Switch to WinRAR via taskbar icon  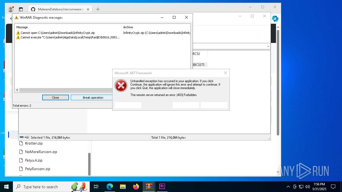149,187
